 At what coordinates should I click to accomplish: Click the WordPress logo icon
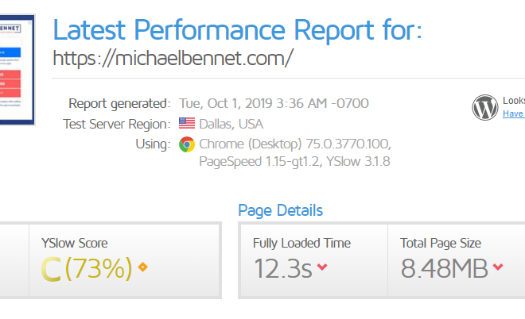click(x=484, y=107)
